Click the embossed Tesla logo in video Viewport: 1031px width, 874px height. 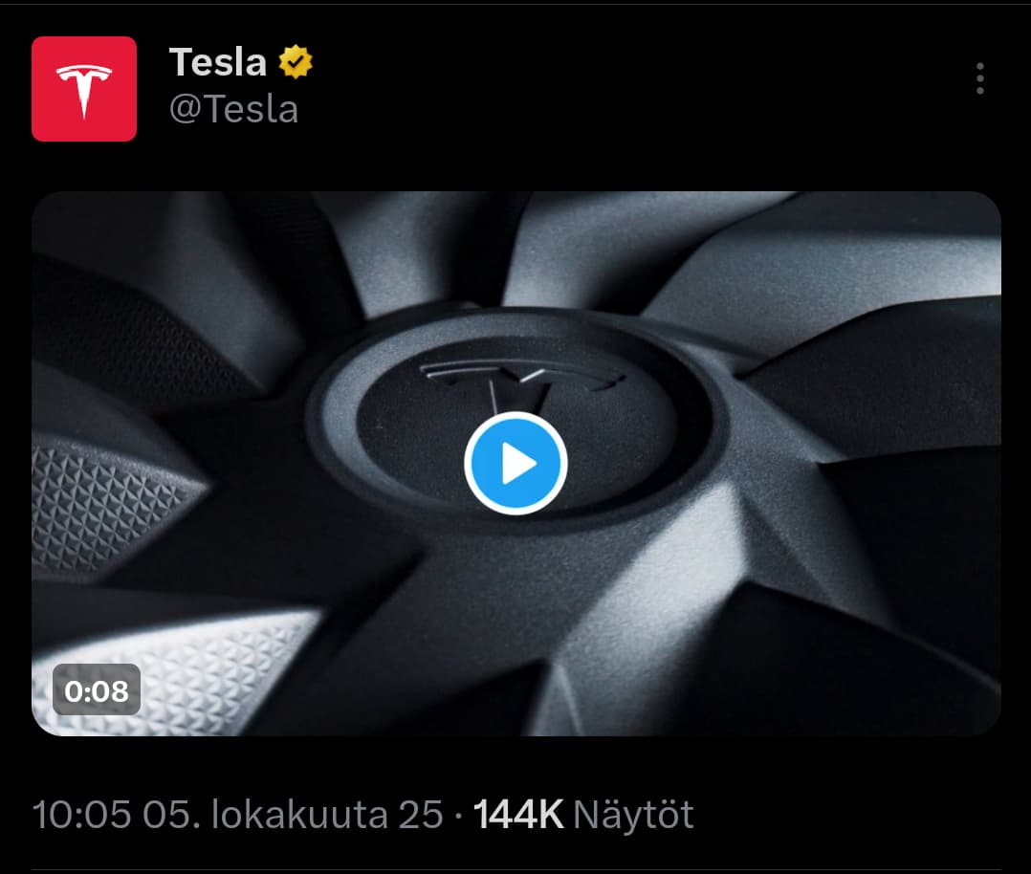(523, 384)
